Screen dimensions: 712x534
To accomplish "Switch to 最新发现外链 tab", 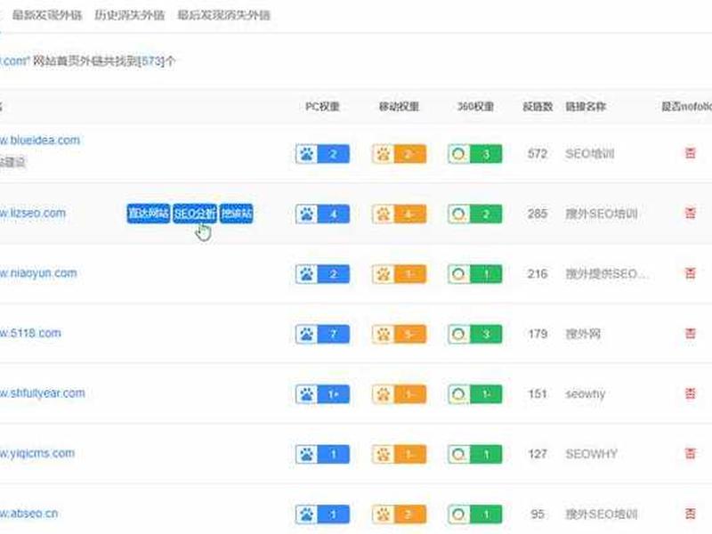I will coord(47,15).
